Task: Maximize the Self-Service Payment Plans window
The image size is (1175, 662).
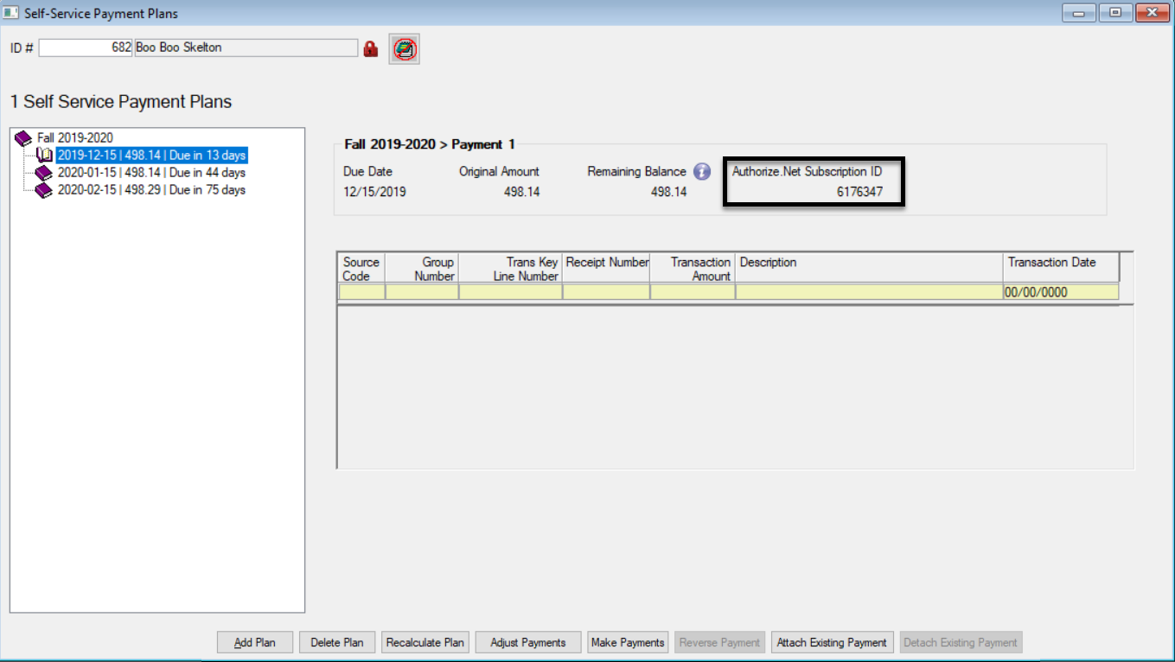Action: tap(1115, 13)
